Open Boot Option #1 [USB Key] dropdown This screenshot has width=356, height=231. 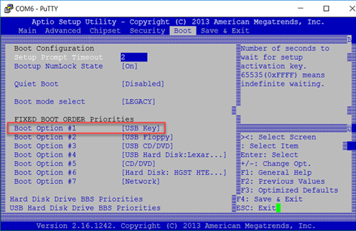click(x=140, y=128)
